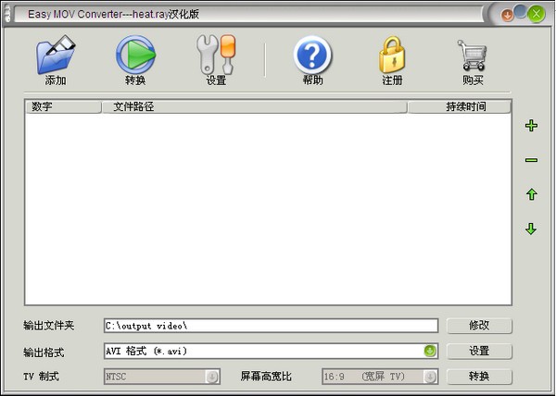
Task: Click the orange download arrow title bar button
Action: [x=507, y=15]
